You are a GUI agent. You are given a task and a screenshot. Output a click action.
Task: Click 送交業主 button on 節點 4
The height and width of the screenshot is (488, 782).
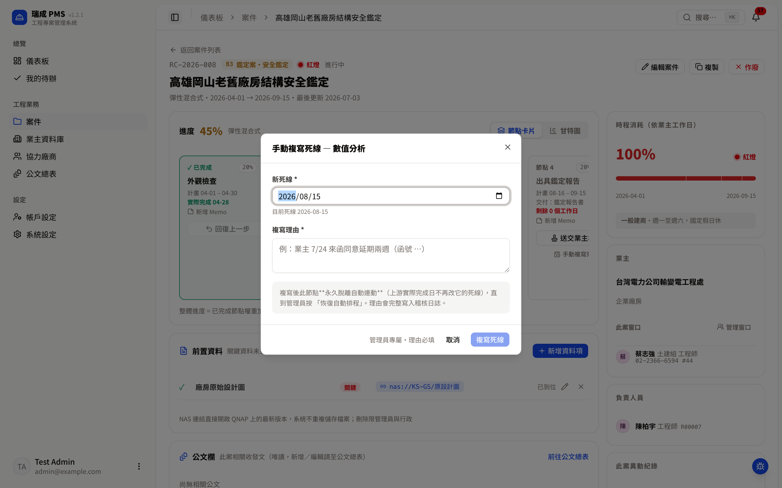563,238
